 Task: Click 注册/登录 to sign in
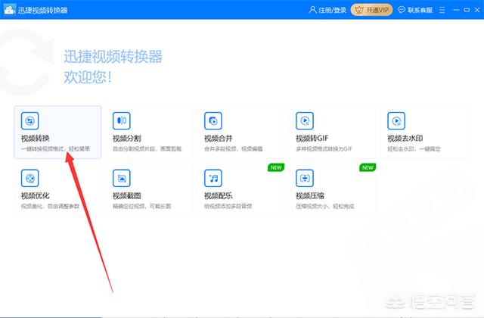tap(332, 10)
